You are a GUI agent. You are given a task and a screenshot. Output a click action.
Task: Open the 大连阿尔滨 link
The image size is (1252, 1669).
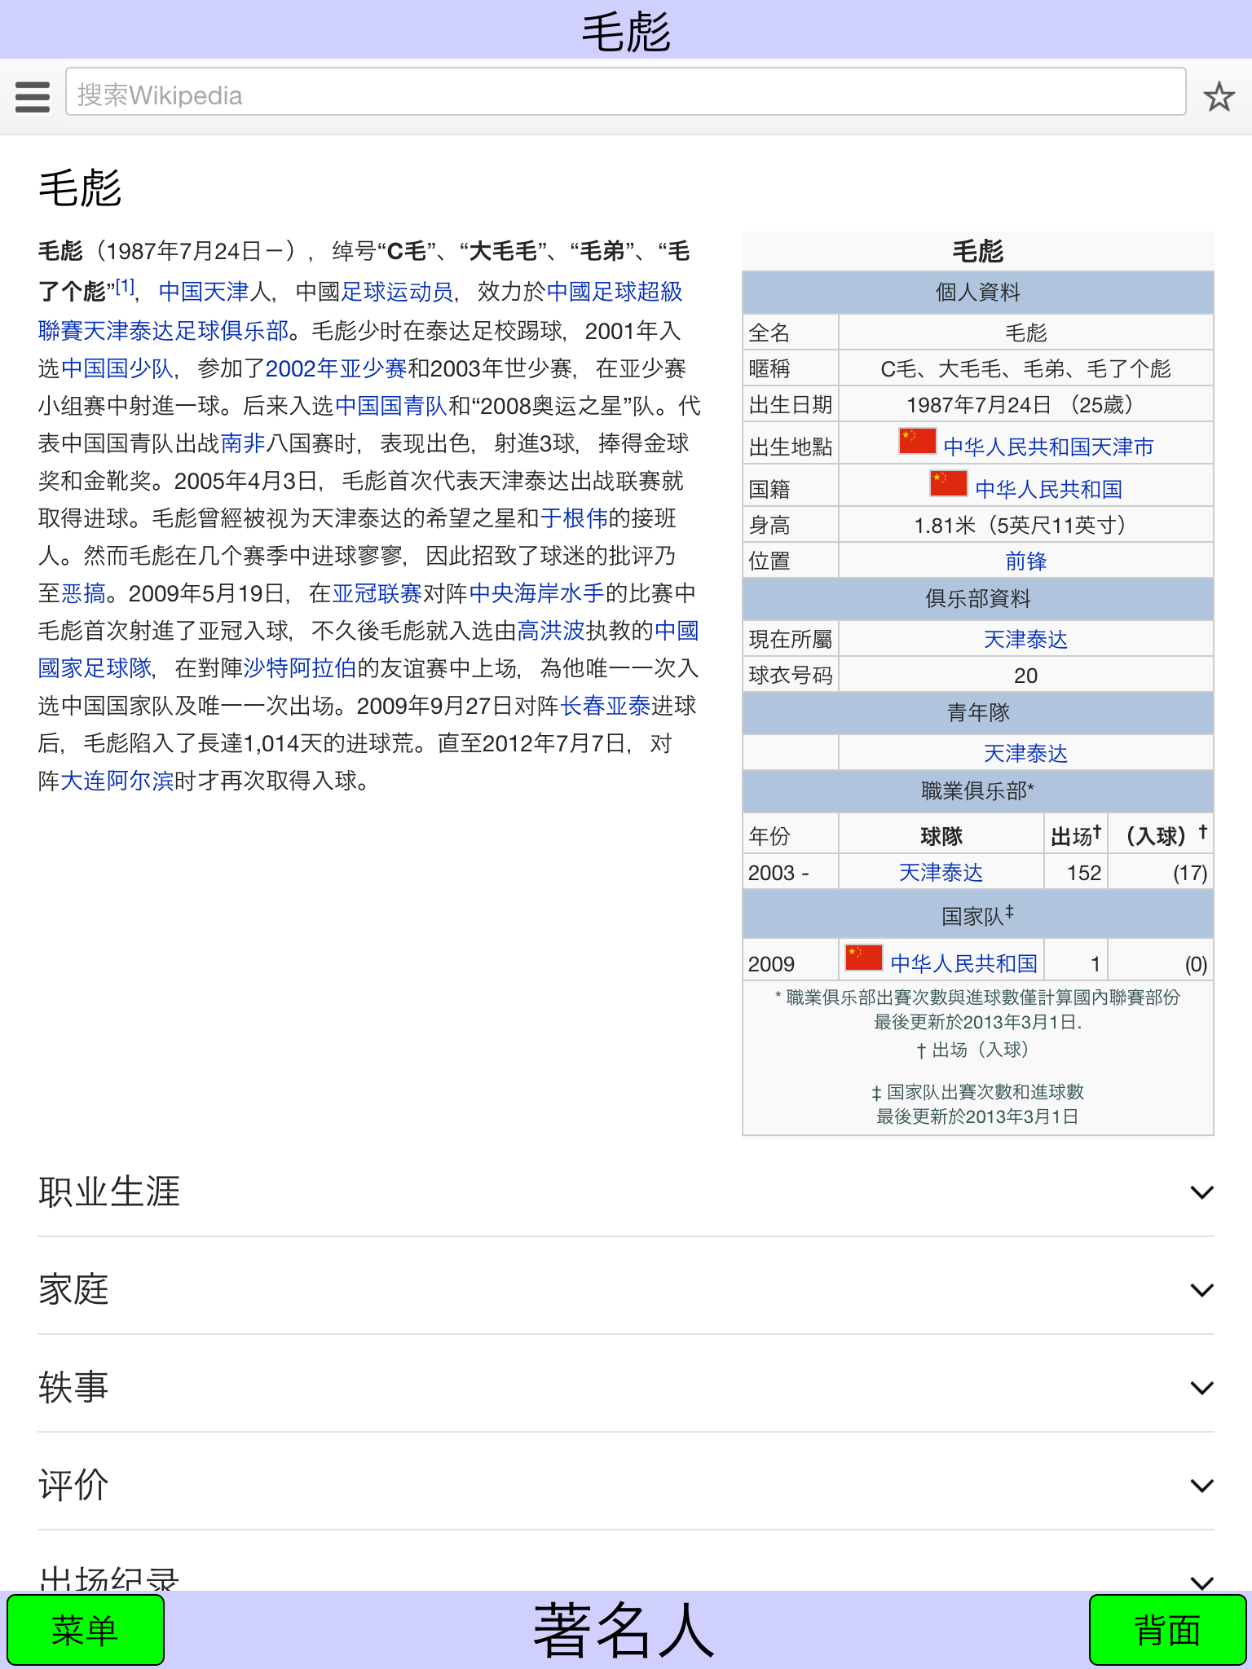(117, 781)
